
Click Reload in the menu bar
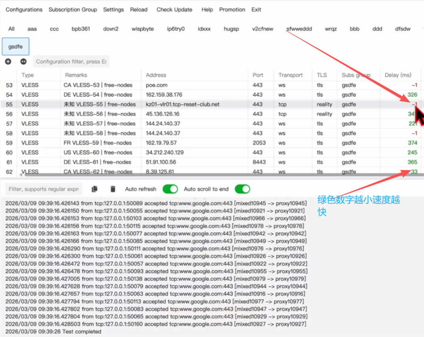(139, 10)
